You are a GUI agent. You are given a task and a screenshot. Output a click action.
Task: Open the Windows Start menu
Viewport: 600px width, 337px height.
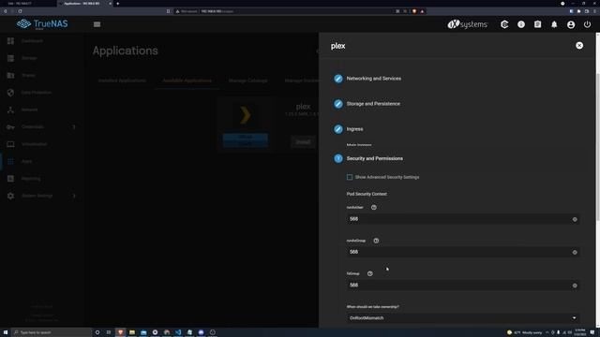pos(6,332)
